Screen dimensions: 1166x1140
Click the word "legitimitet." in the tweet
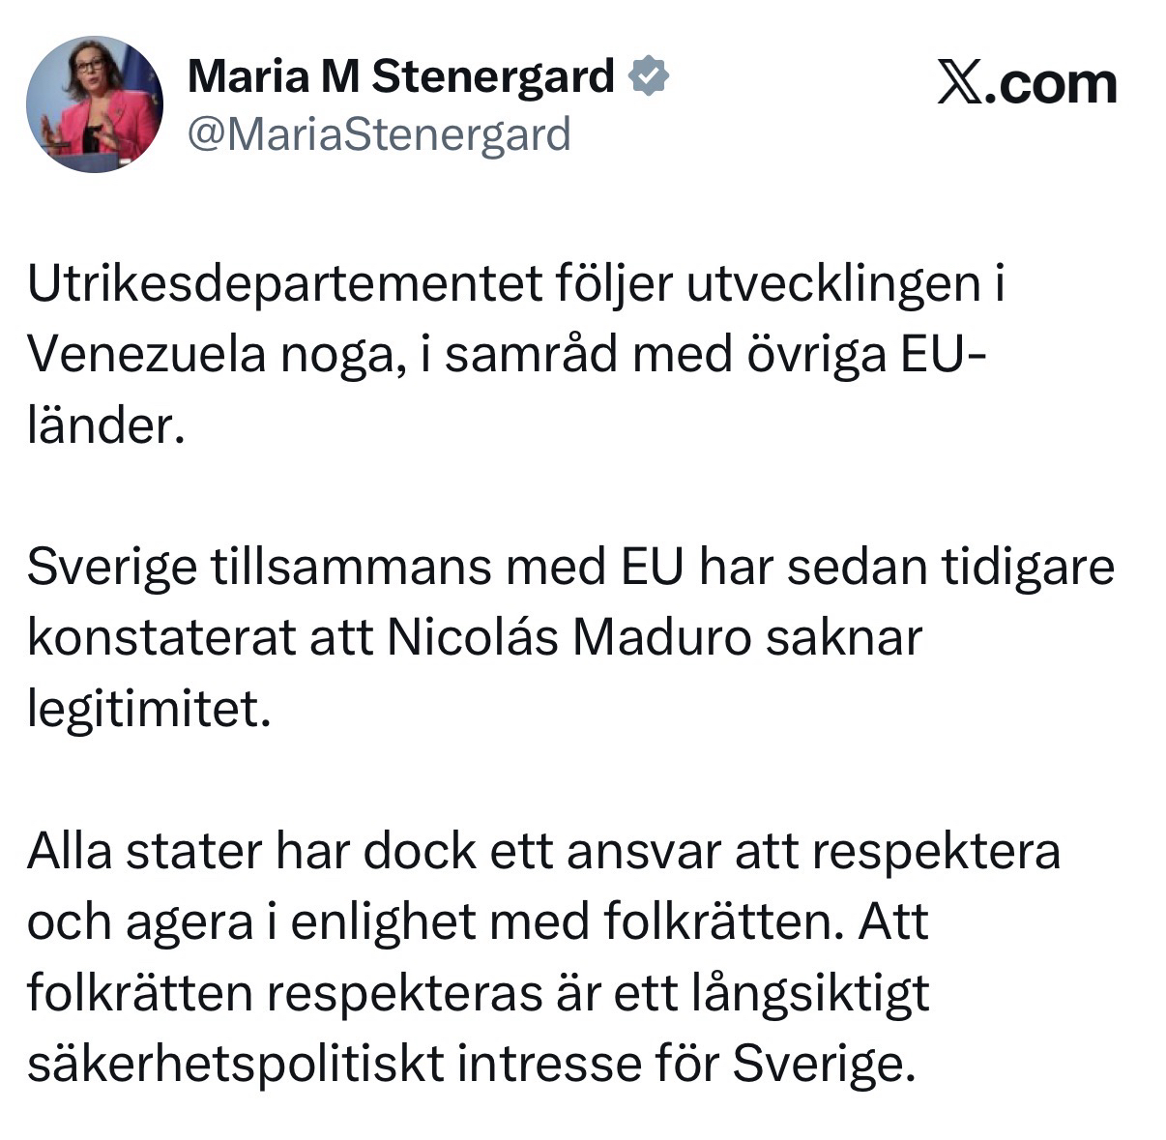[145, 710]
